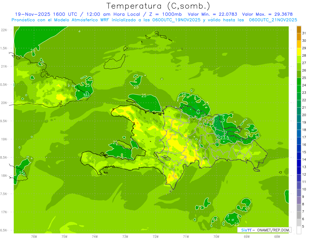The height and width of the screenshot is (240, 311).
Task: Click the color bar scale label '29'
Action: click(304, 48)
